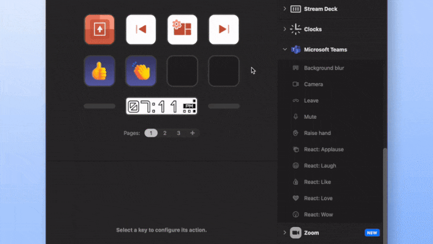Collapse the Microsoft Teams category chevron
Viewport: 433px width, 244px height.
click(285, 49)
